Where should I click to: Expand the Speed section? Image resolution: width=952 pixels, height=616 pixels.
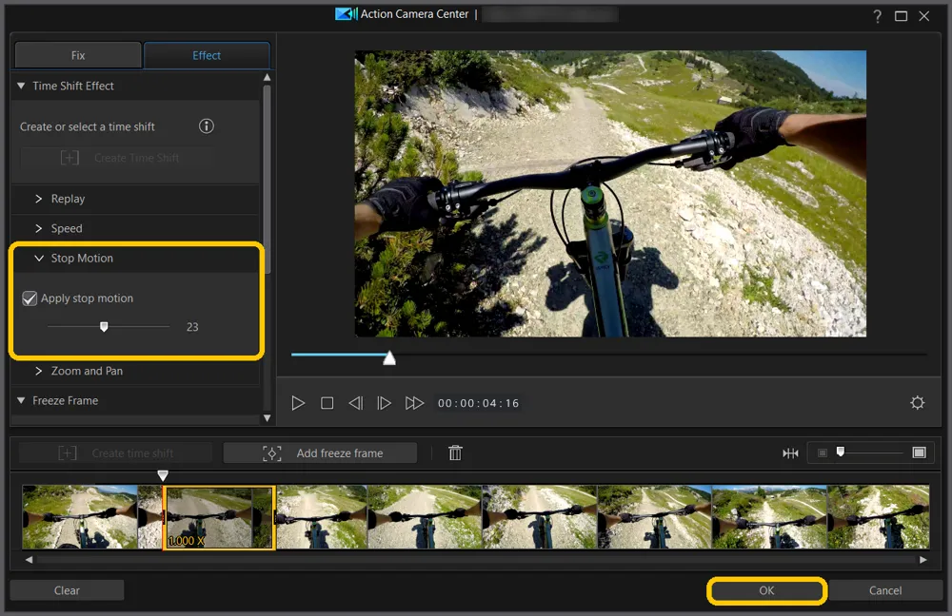point(39,228)
